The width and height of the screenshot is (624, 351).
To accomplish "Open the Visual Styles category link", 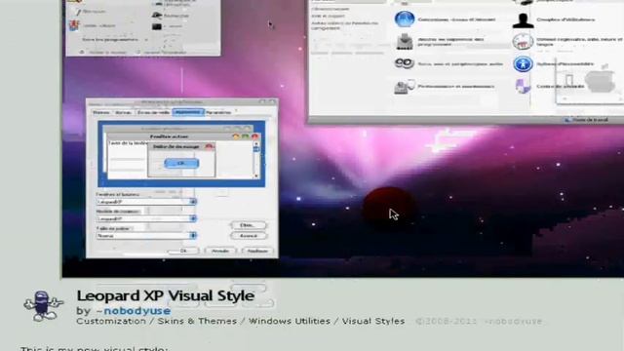I will point(373,321).
